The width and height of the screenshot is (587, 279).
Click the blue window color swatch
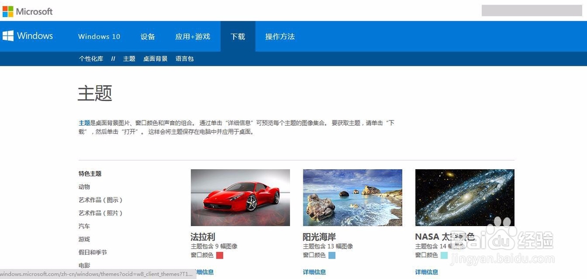coord(332,256)
